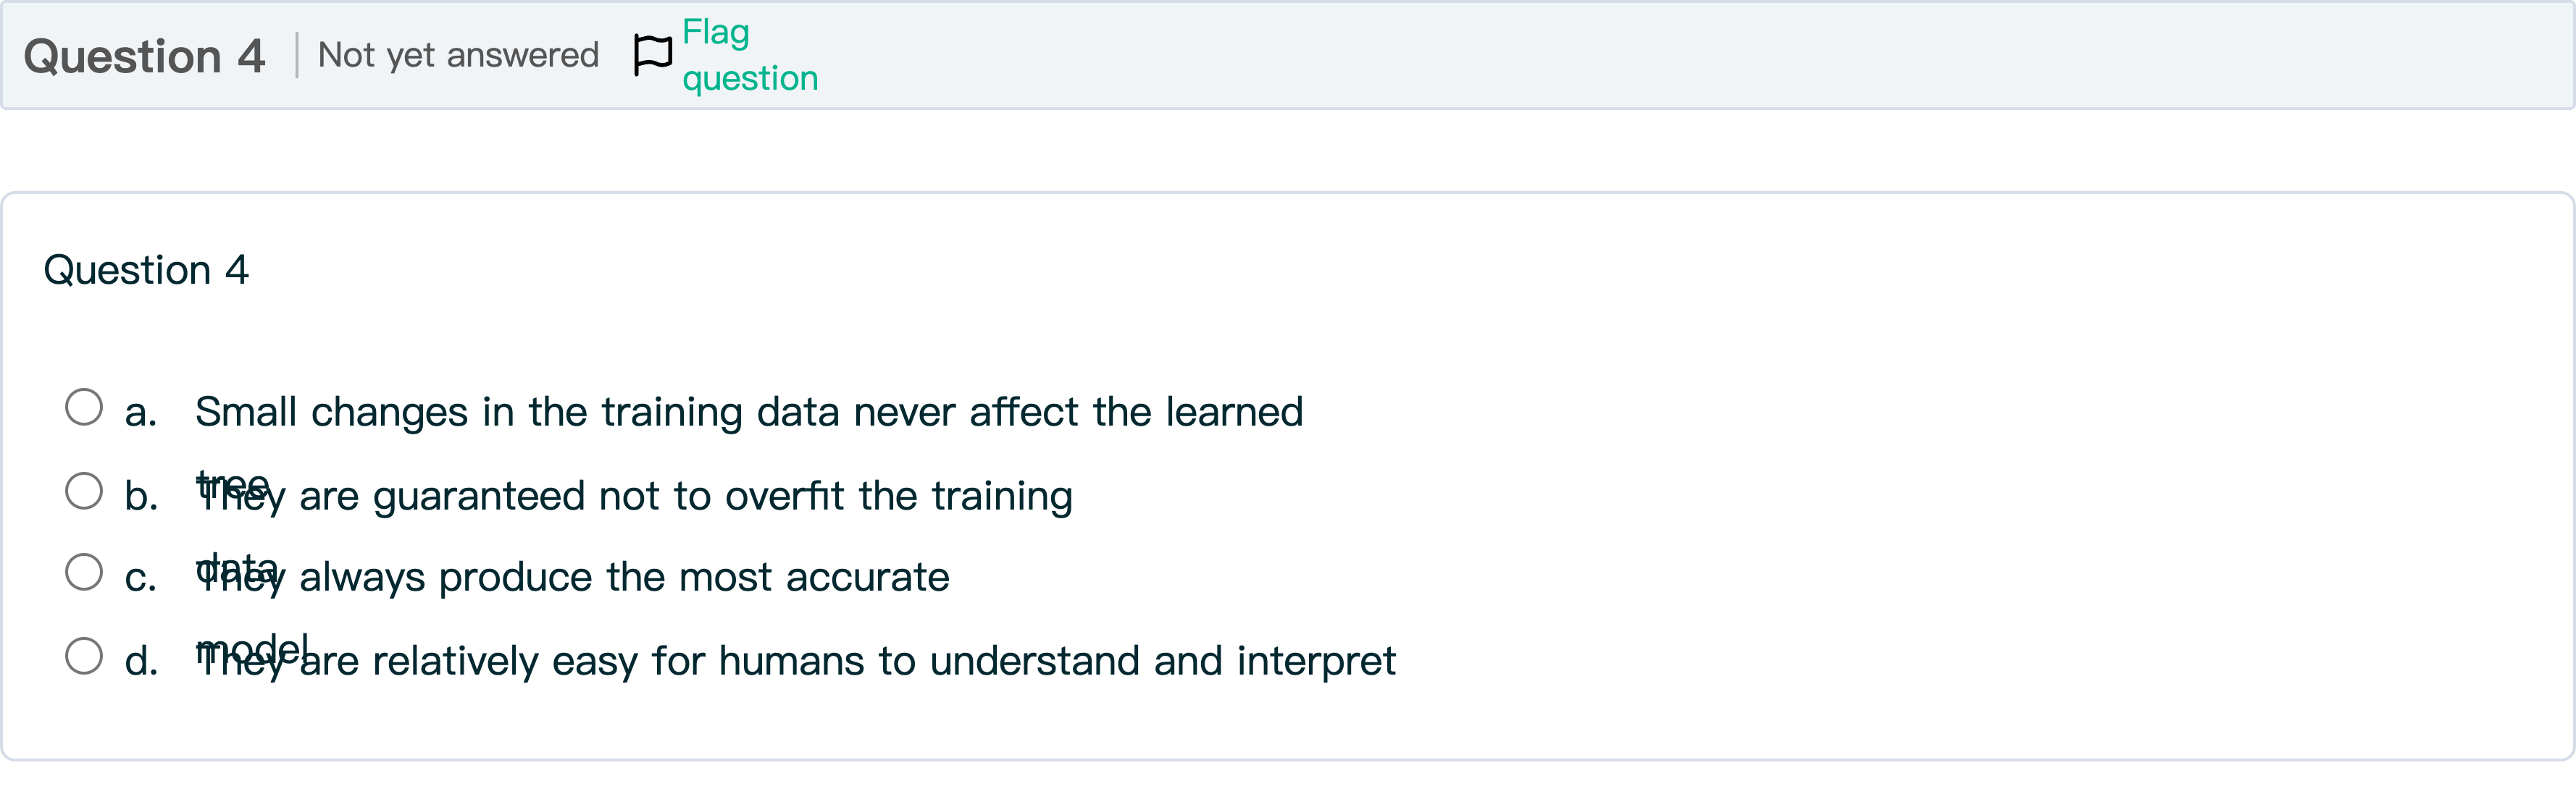Click the 'Not yet answered' status text
Viewport: 2576px width, 802px height.
(458, 55)
